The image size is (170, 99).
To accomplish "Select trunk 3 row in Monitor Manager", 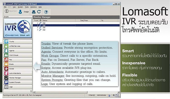I will [76, 28].
